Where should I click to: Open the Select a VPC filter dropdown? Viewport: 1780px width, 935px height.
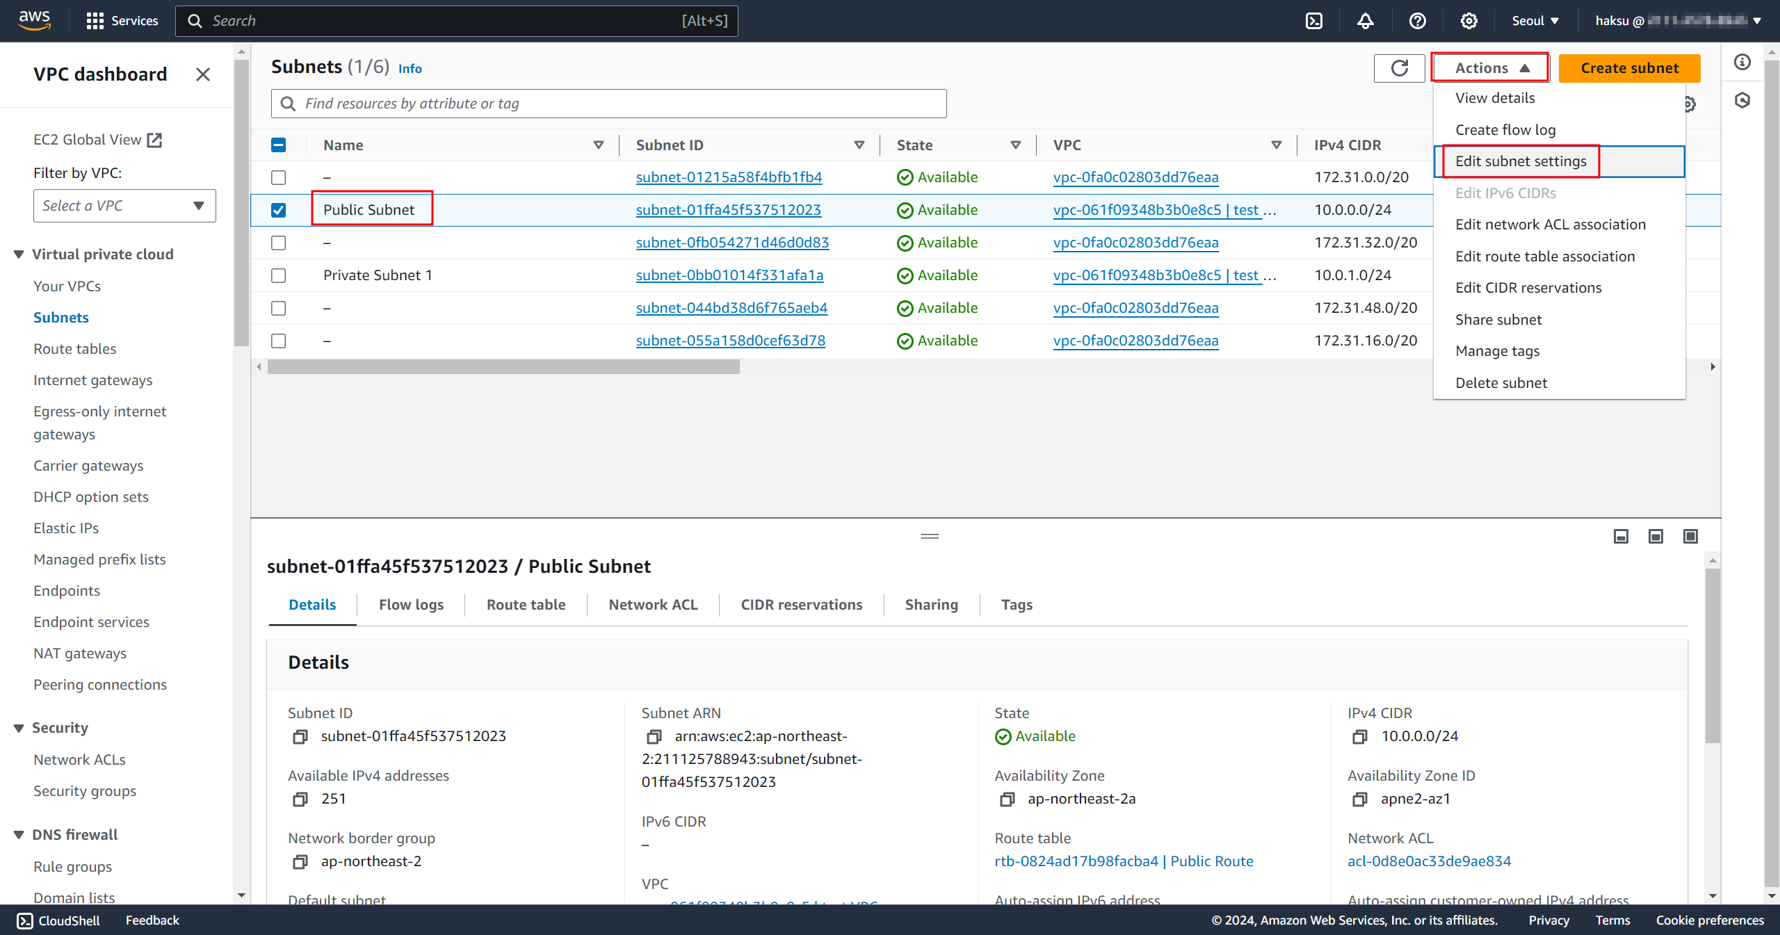(x=124, y=206)
